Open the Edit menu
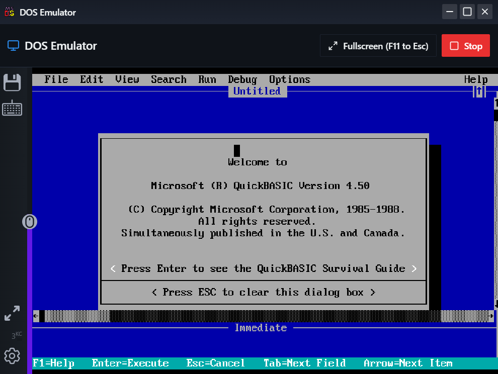The image size is (498, 374). [x=92, y=79]
